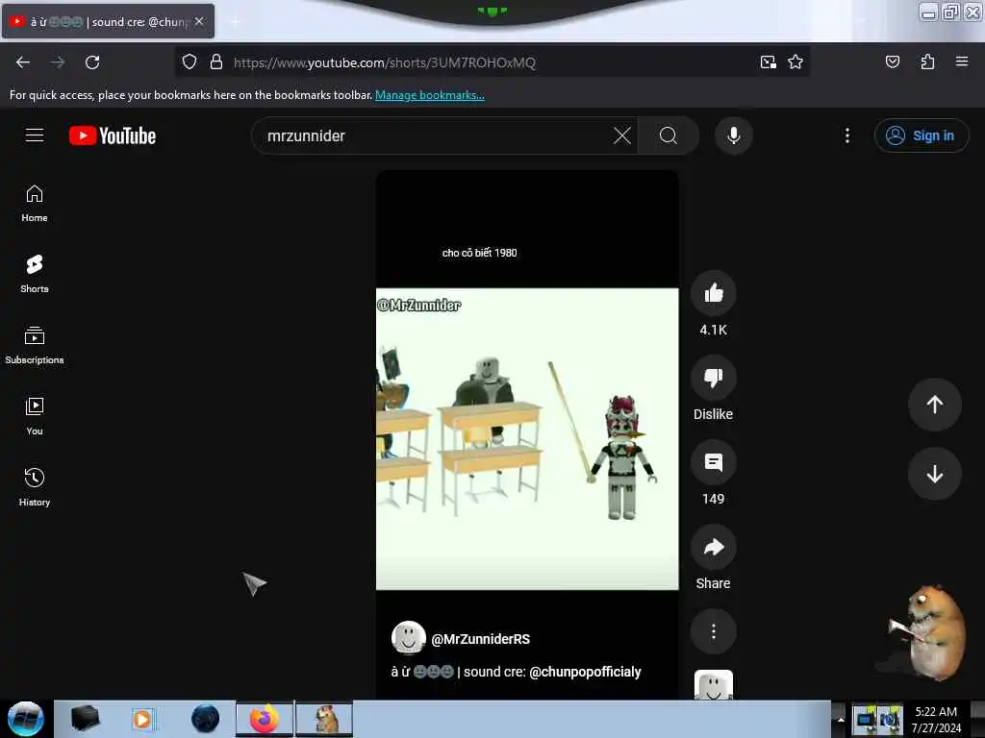
Task: Open the Pocket save icon
Action: (x=893, y=62)
